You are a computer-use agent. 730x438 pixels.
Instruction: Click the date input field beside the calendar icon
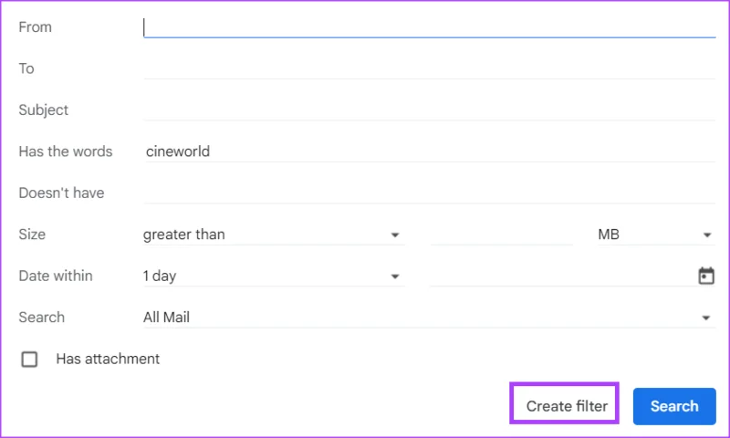coord(561,276)
